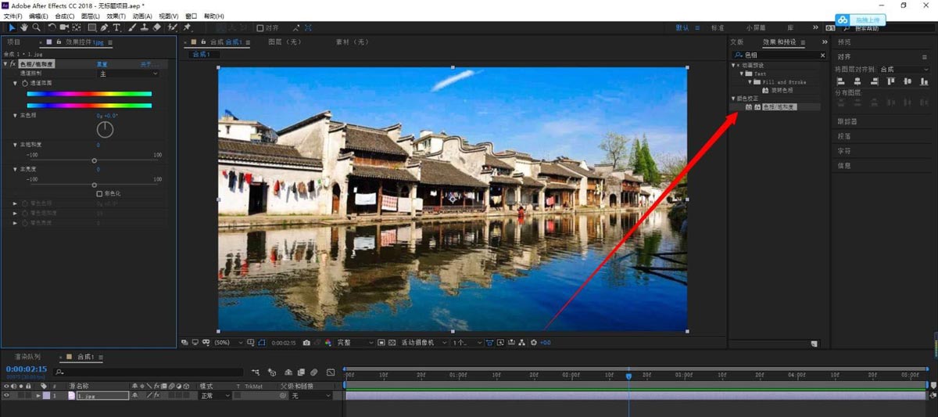Viewport: 938px width, 417px height.
Task: Clear the effects search field with X
Action: pos(822,56)
